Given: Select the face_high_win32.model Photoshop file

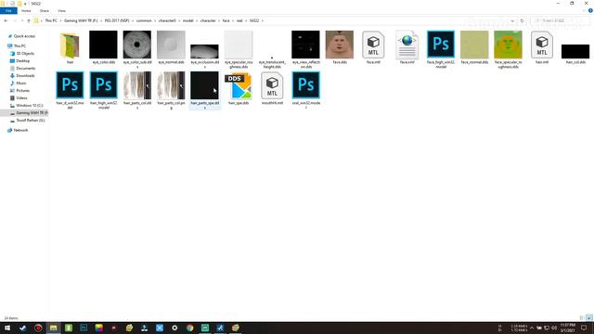Looking at the screenshot, I should tap(441, 49).
